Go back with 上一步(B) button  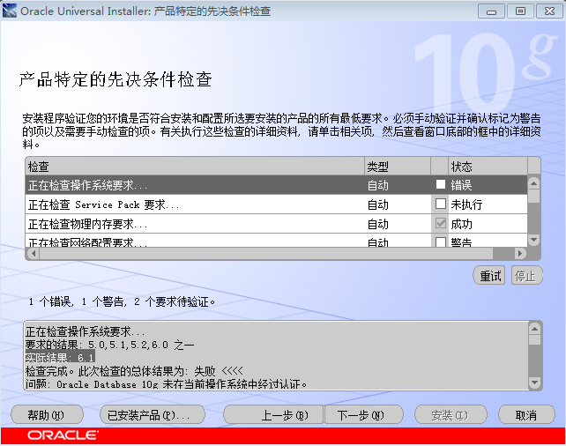click(x=273, y=414)
